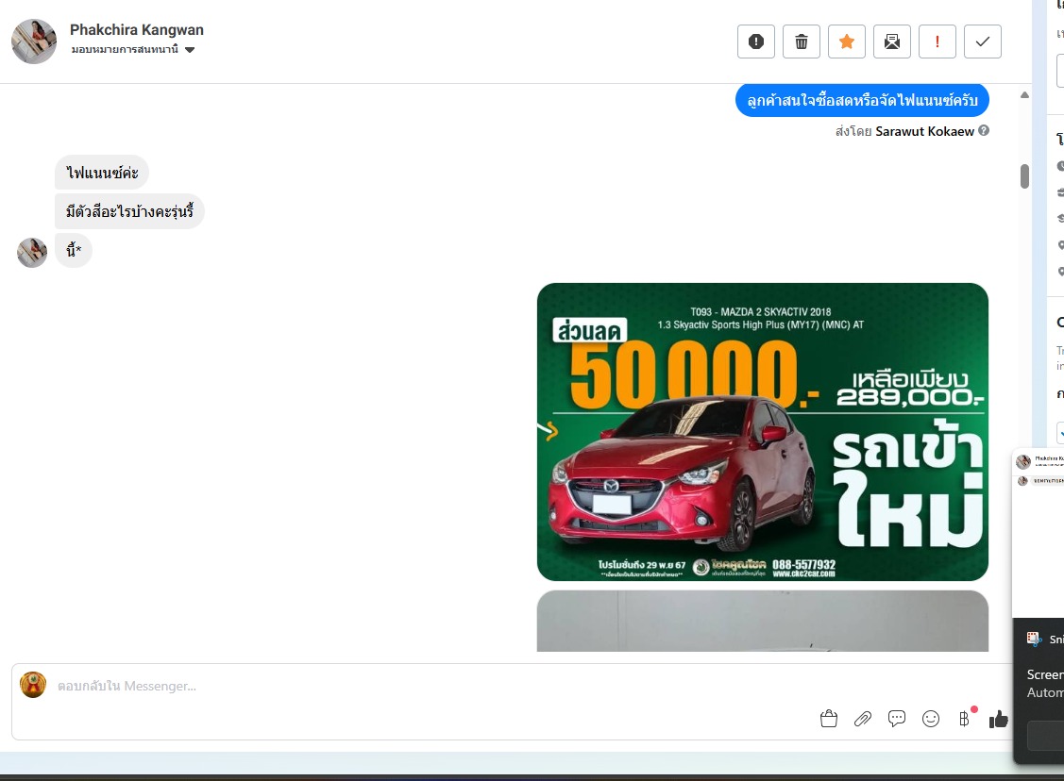
Task: Open Phakchira Kangwan profile picture in header
Action: click(34, 42)
